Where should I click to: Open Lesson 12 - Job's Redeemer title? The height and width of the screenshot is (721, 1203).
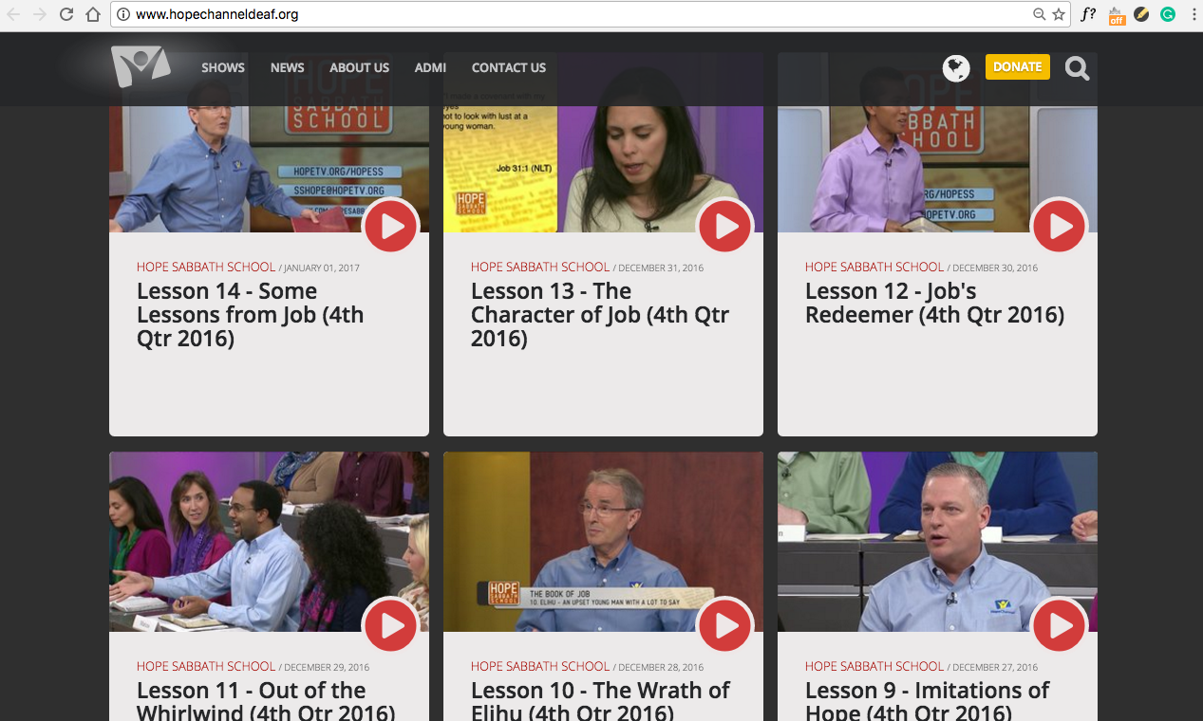[x=934, y=303]
